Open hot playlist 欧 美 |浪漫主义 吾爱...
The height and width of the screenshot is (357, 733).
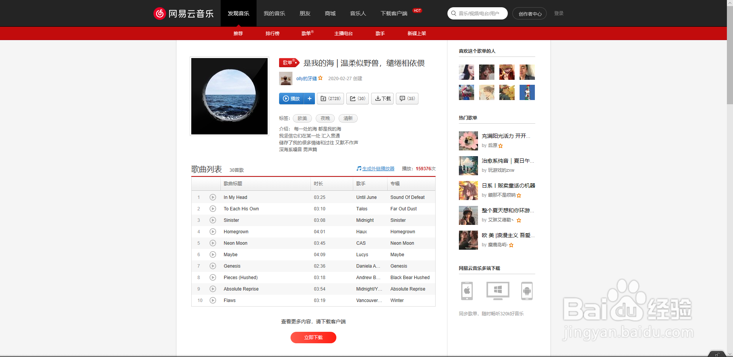[x=508, y=235]
